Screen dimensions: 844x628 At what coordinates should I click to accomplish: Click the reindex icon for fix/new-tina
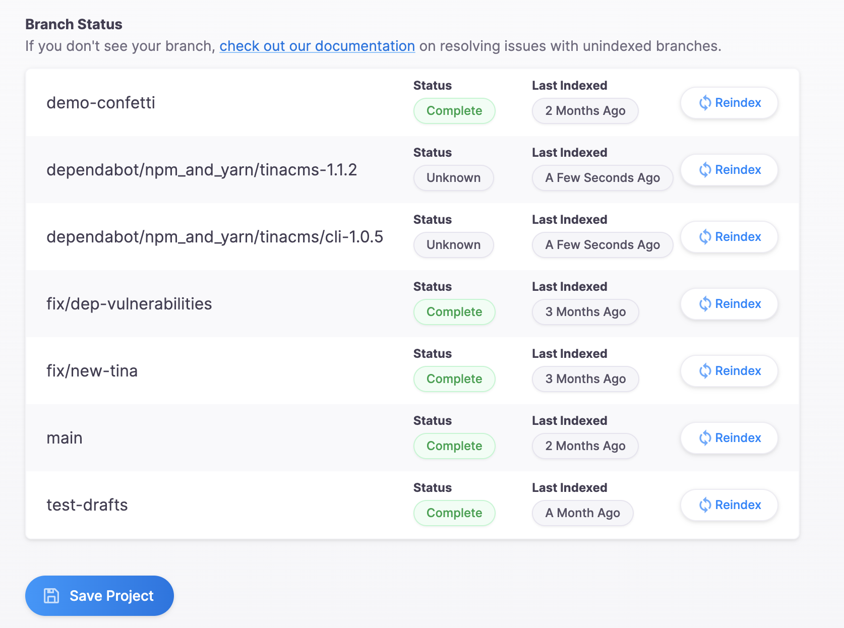(x=705, y=371)
